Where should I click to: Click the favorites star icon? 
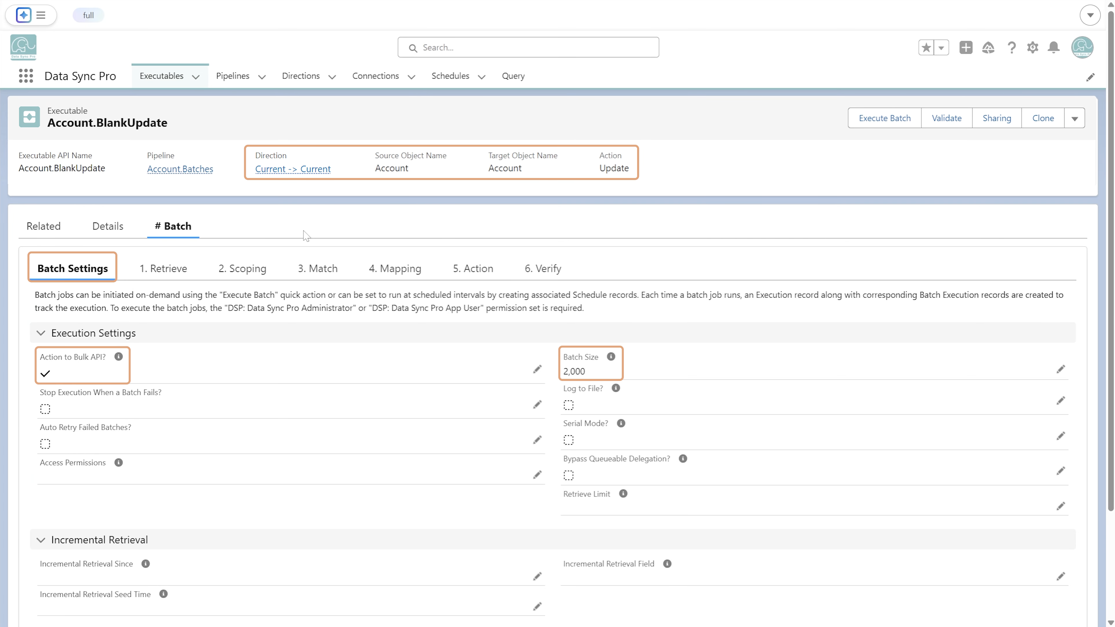point(926,47)
